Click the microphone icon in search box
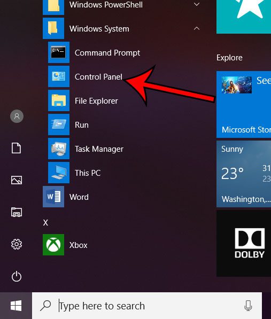The image size is (271, 319). (x=248, y=306)
